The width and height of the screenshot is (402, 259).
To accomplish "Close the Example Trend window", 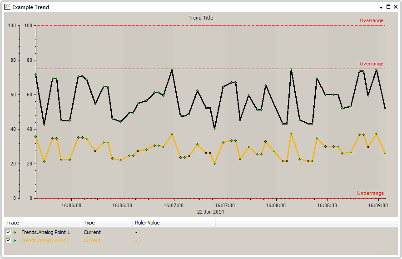I will (395, 7).
